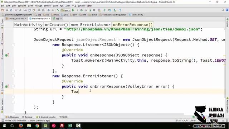Open the Build menu

pyautogui.click(x=55, y=6)
